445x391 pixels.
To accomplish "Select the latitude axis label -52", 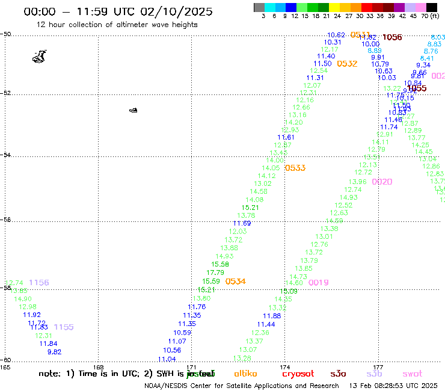I will pos(5,93).
